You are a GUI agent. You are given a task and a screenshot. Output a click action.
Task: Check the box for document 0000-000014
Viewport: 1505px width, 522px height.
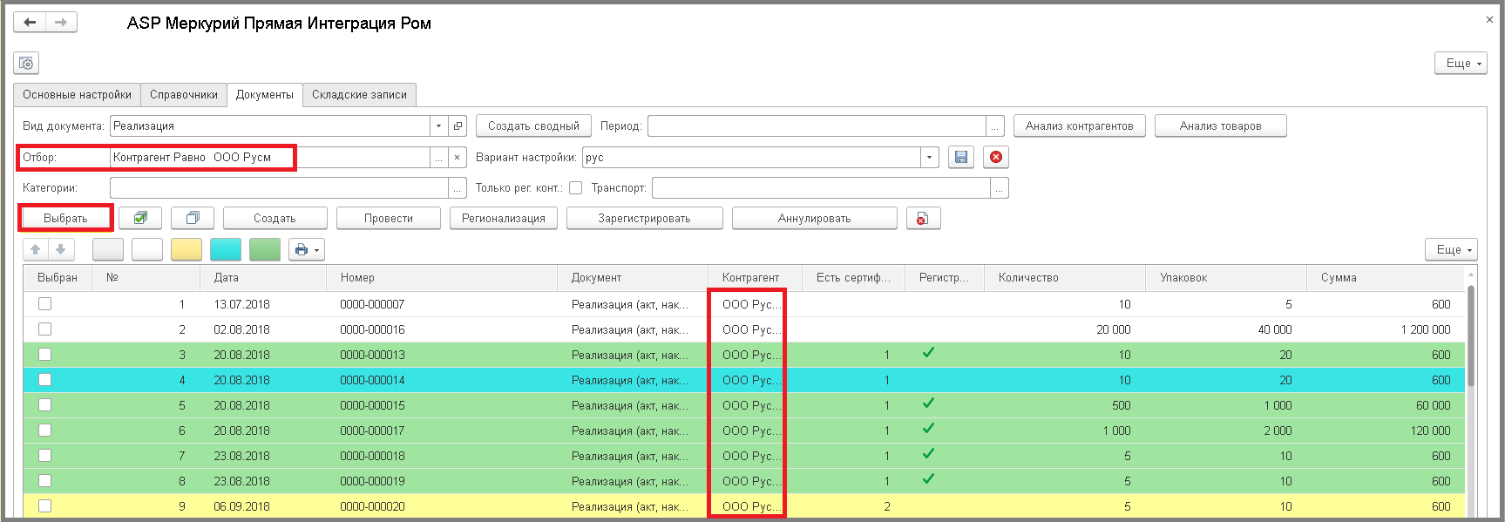(x=44, y=380)
